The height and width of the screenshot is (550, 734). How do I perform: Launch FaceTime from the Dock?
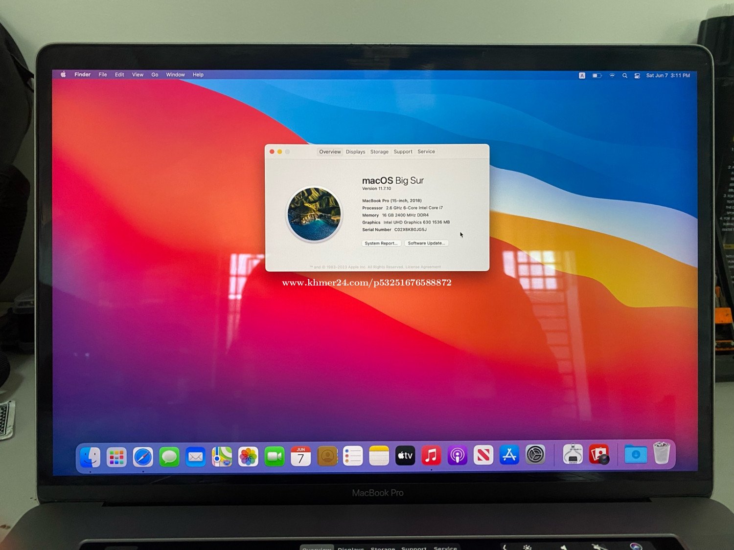click(275, 457)
